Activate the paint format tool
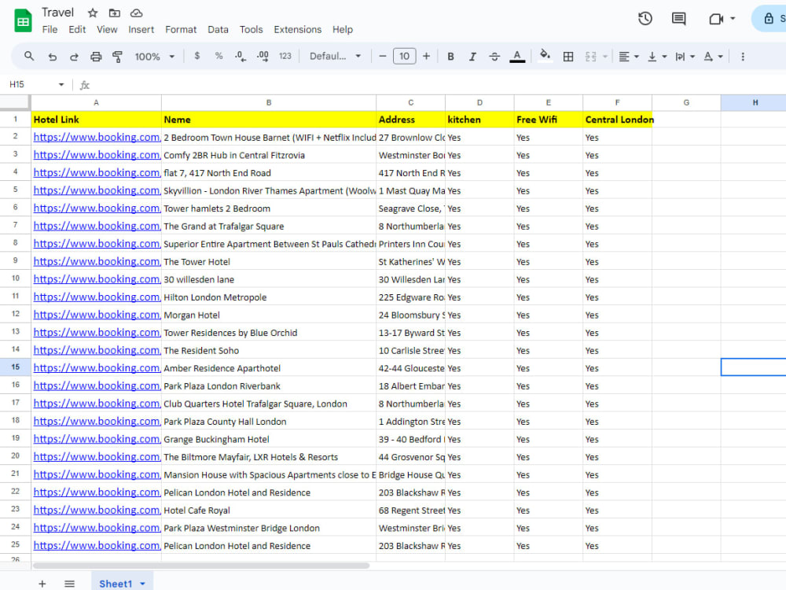Image resolution: width=786 pixels, height=590 pixels. 117,57
